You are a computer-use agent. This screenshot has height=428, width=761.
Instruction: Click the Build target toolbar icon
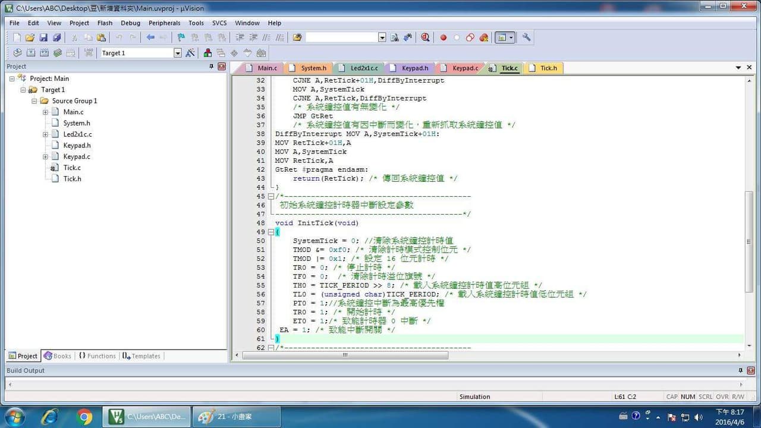click(31, 53)
